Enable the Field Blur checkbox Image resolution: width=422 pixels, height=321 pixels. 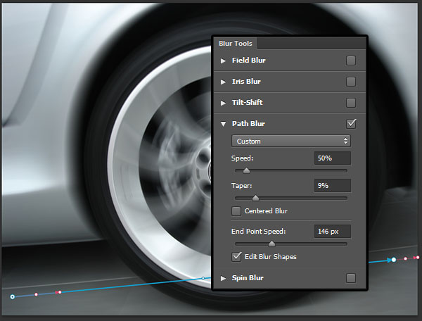pyautogui.click(x=351, y=61)
